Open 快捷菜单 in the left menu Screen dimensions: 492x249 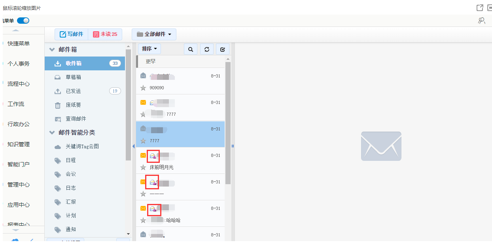click(19, 43)
